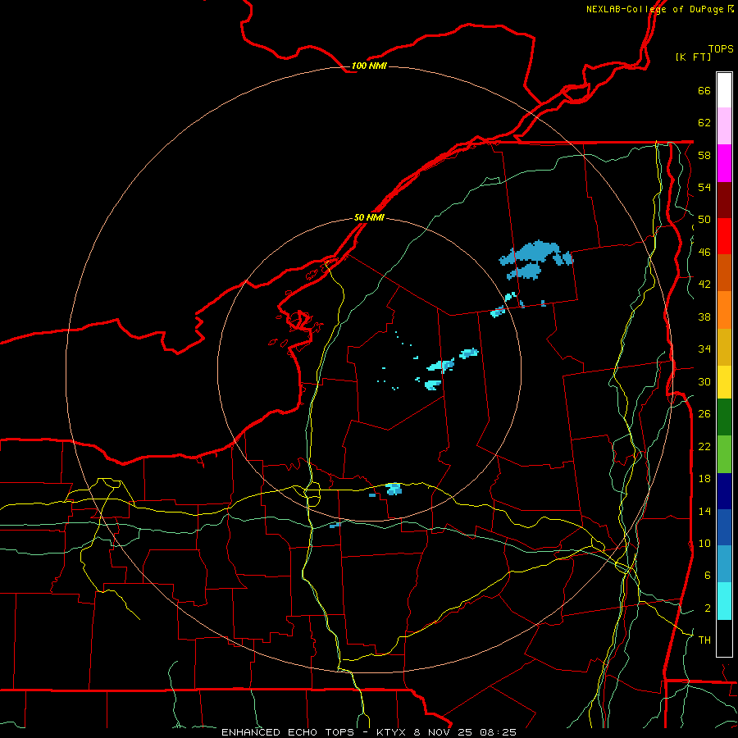Click the '100 NMI' range ring label
The image size is (738, 738).
pos(369,66)
